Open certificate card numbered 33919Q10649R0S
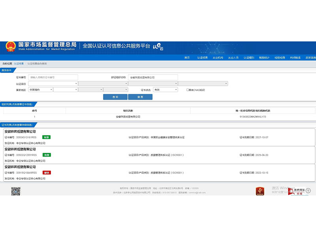 click(x=159, y=173)
